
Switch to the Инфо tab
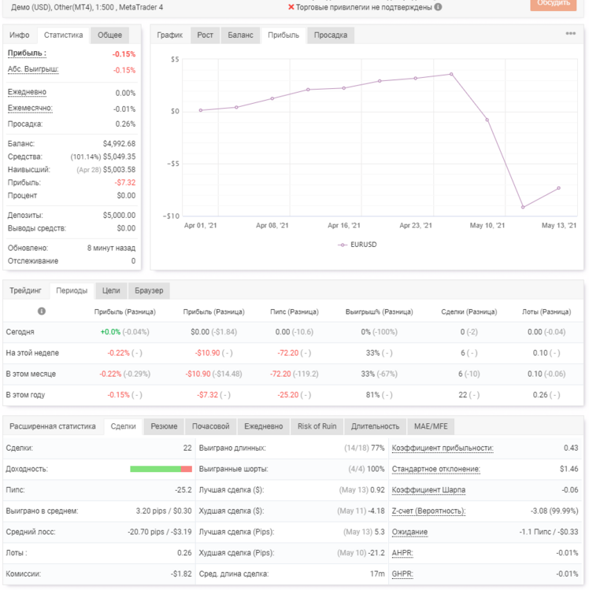(20, 35)
